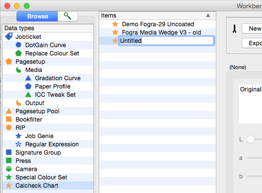Click into the Untitled name edit field

tap(166, 41)
